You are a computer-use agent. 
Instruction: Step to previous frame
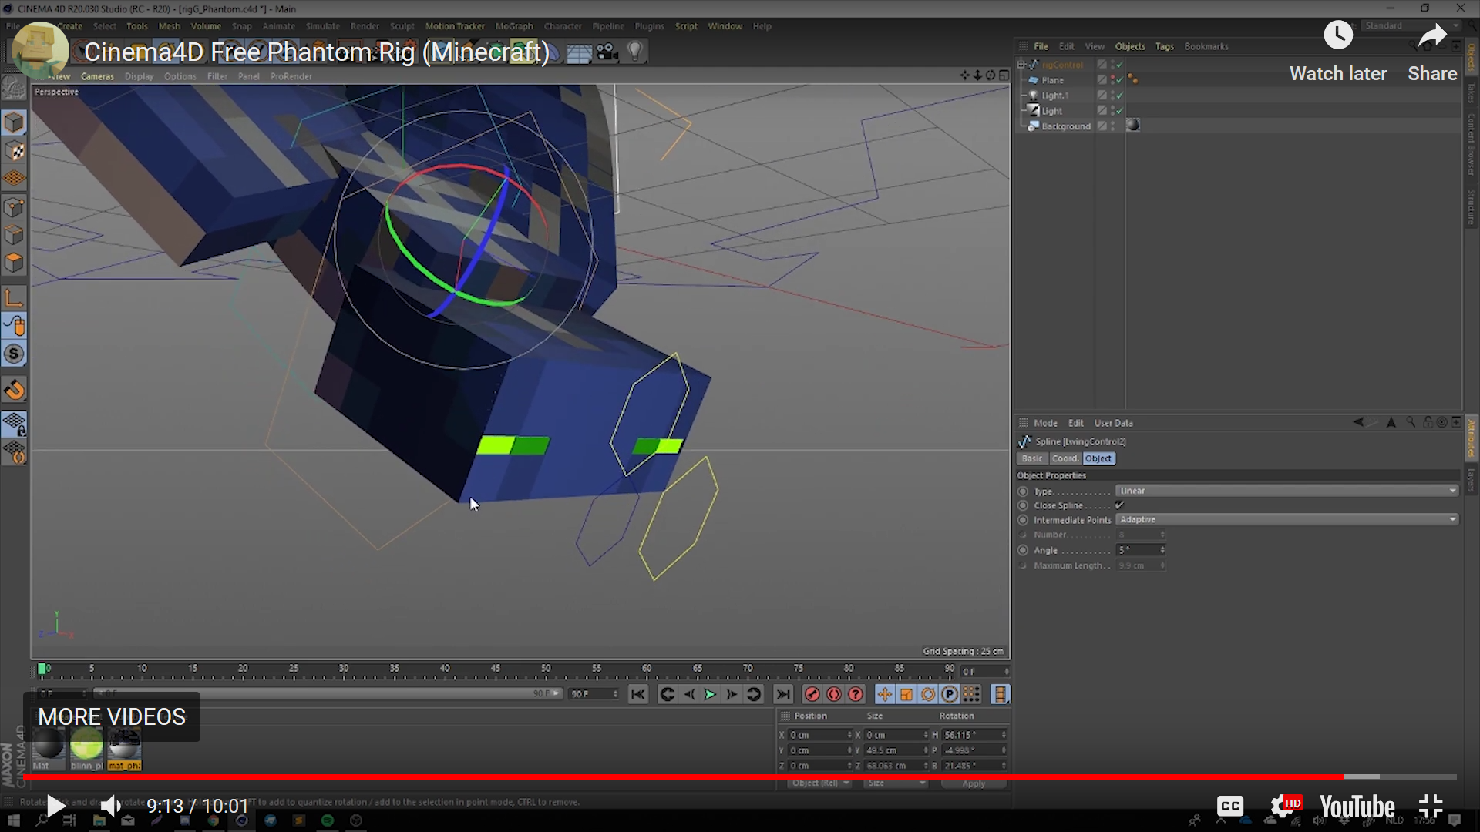[x=689, y=694]
